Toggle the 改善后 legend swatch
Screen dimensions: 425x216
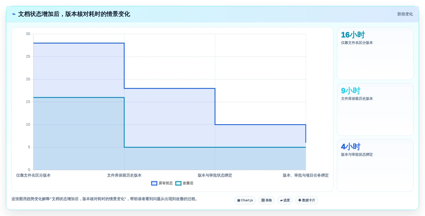pyautogui.click(x=178, y=183)
